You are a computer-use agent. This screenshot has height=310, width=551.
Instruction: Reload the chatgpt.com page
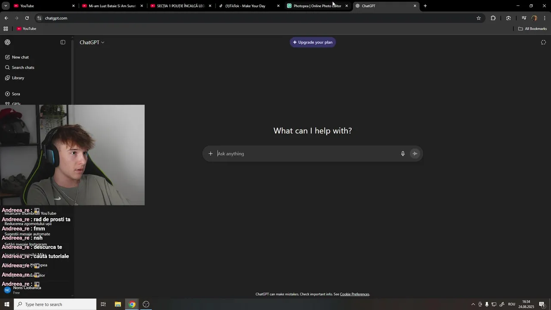27,18
